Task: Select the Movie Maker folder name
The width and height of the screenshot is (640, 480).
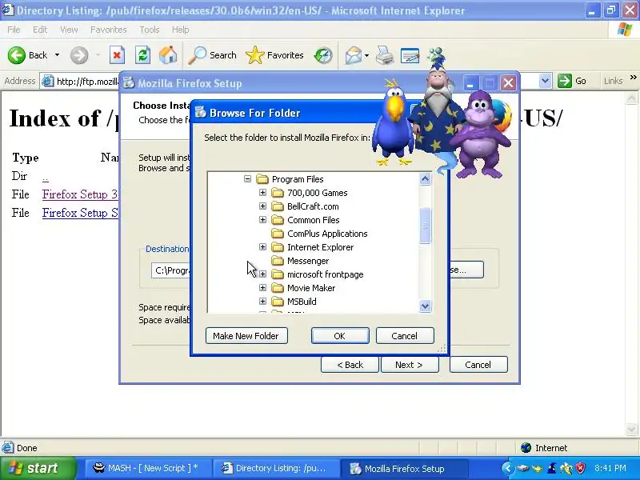Action: (x=311, y=288)
